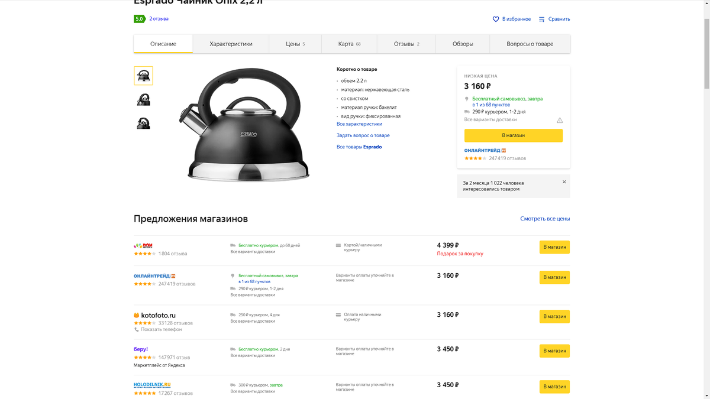Click the Holodilnik.ru store logo

(x=152, y=385)
